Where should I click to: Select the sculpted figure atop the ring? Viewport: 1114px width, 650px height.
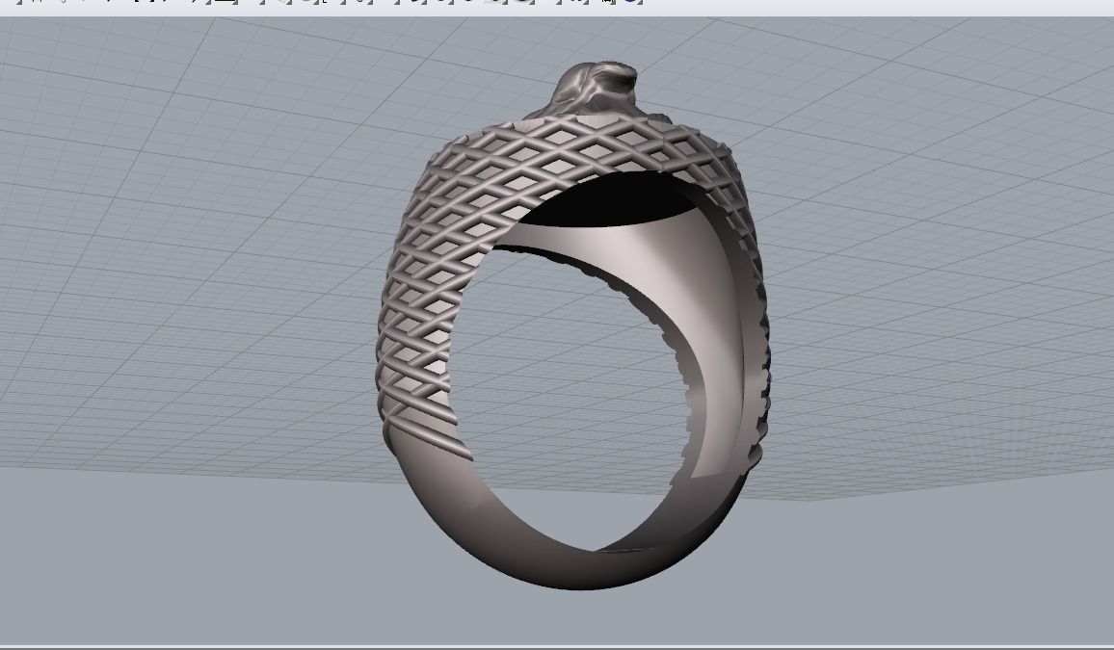594,90
